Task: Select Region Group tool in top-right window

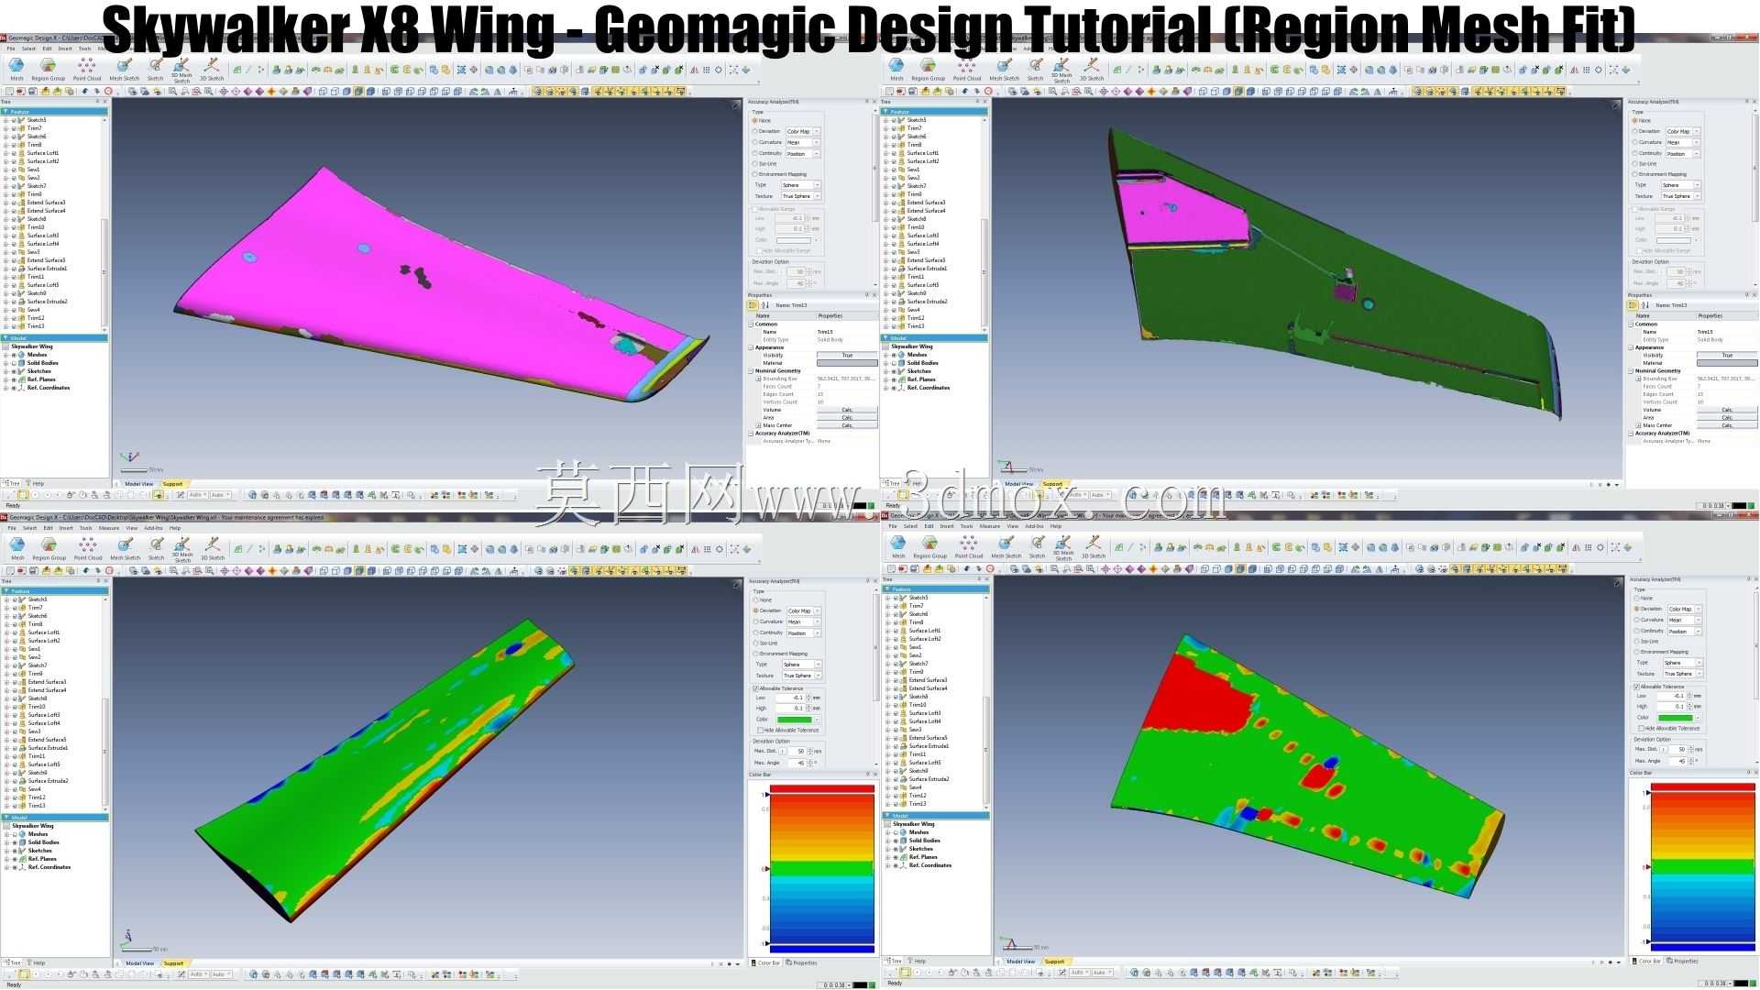Action: click(x=929, y=70)
